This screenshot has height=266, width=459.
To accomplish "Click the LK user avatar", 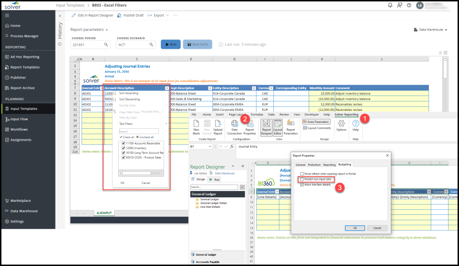I will pyautogui.click(x=420, y=5).
